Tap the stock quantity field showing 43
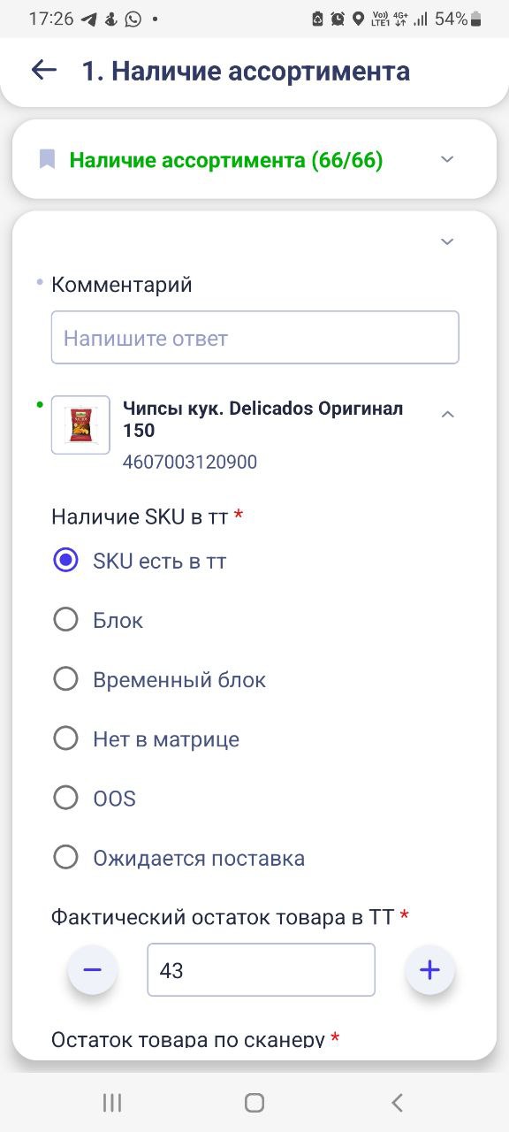 tap(262, 970)
